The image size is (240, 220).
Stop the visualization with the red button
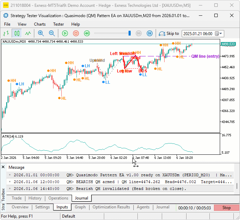coord(76,33)
